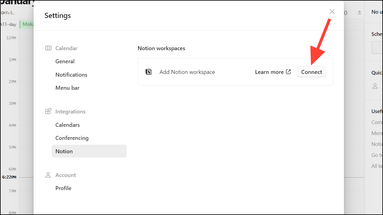Close the Settings dialog
Screen dimensions: 383x215
point(332,12)
